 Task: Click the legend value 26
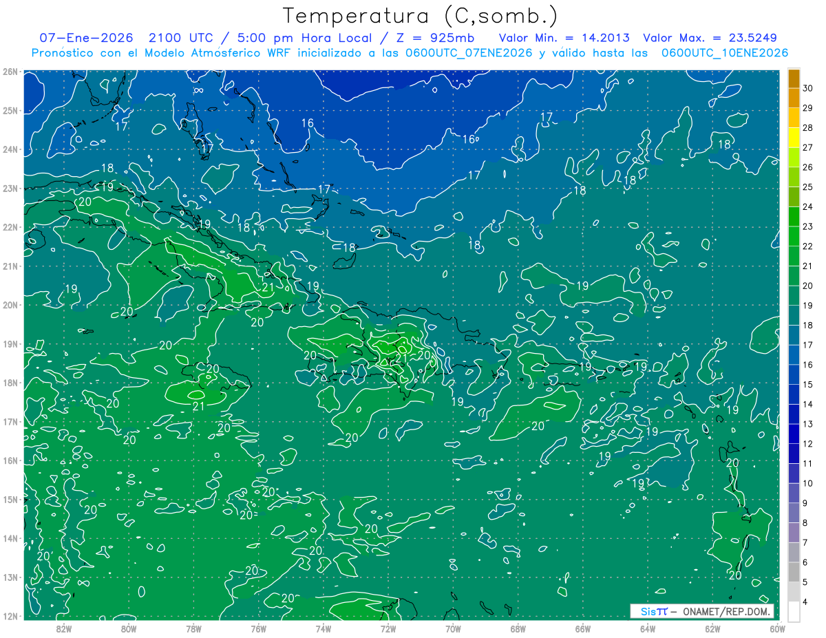(x=808, y=167)
